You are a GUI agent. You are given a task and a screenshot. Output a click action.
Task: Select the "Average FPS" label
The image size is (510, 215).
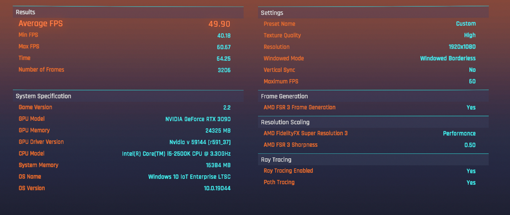(x=41, y=24)
